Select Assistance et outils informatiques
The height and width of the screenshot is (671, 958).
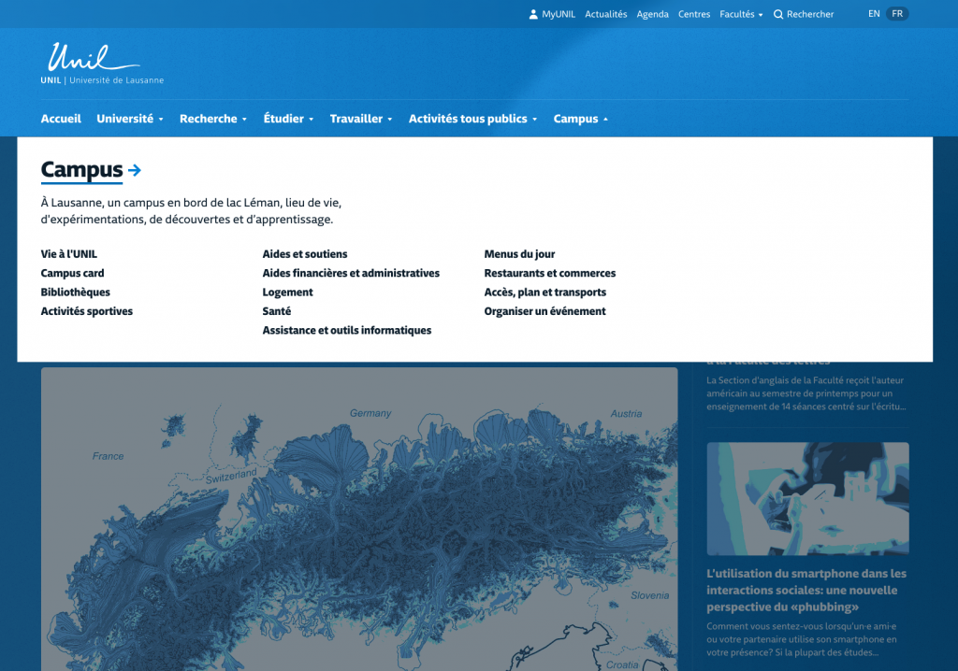[x=346, y=331]
